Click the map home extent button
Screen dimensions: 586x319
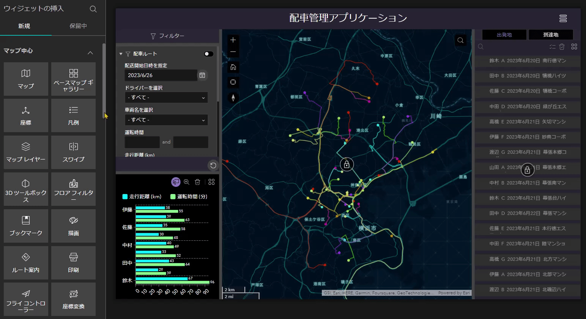coord(233,67)
